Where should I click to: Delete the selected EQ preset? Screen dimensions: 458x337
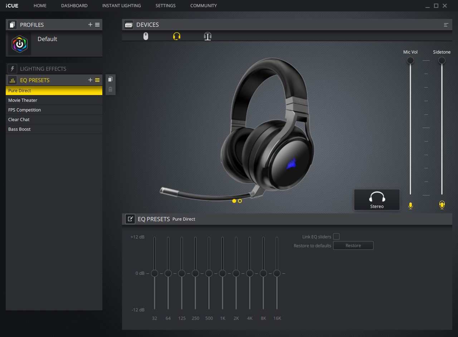(110, 89)
